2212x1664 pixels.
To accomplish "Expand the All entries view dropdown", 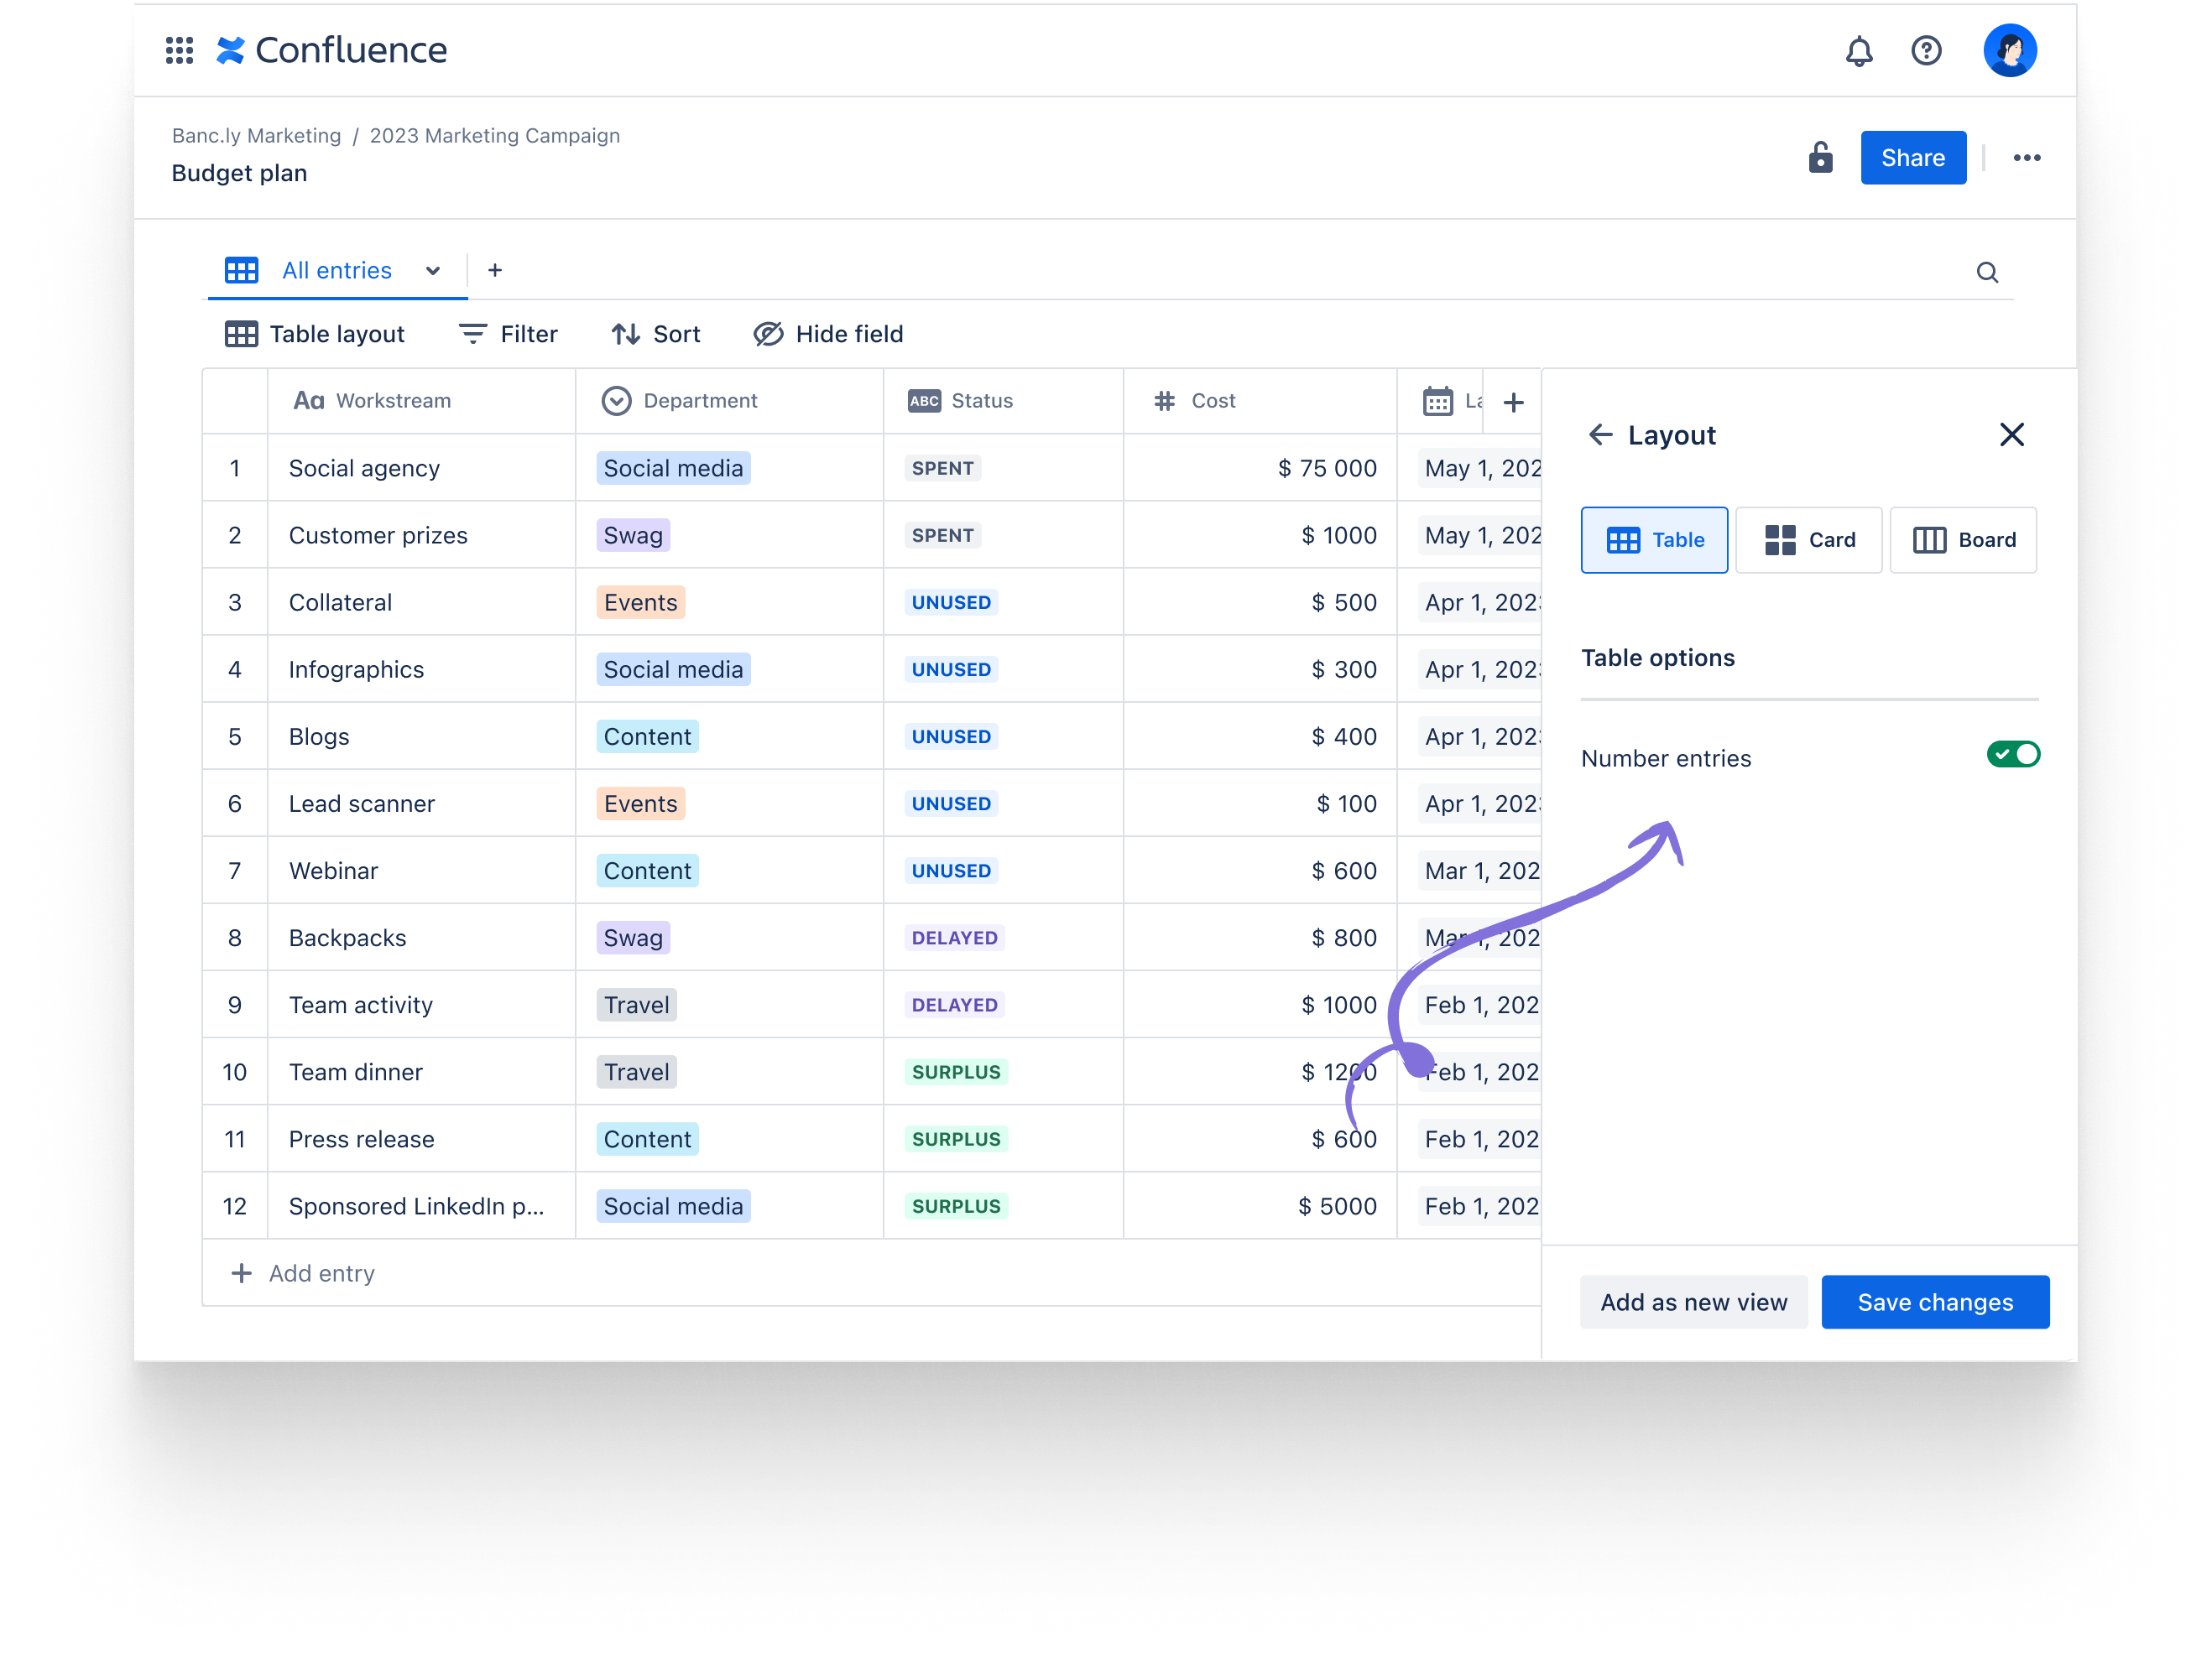I will click(x=432, y=270).
